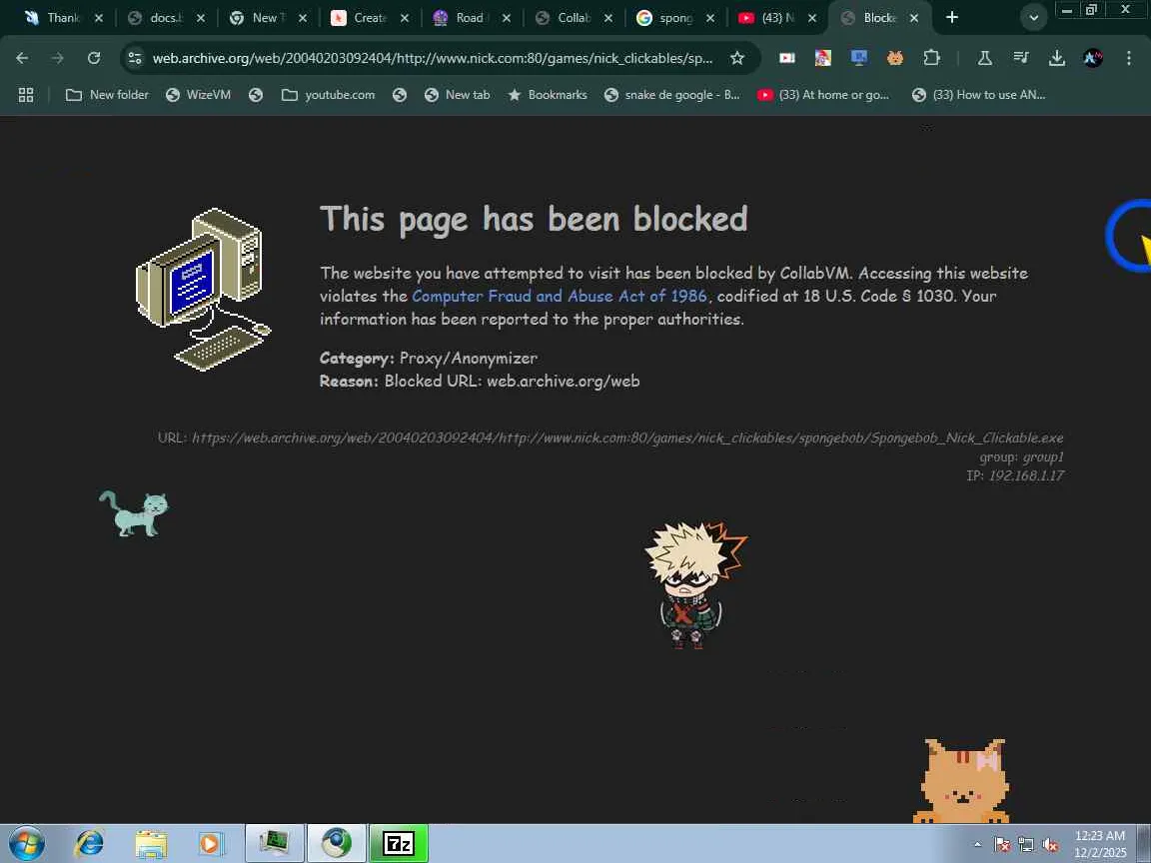1151x863 pixels.
Task: Go back to the previous page
Action: (x=22, y=58)
